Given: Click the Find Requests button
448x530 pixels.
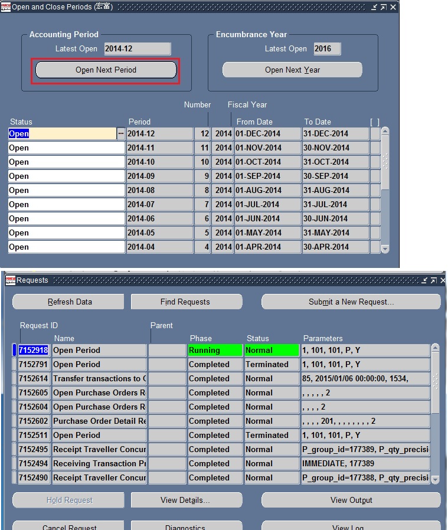Looking at the screenshot, I should 186,302.
